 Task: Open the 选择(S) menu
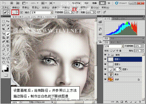click(46, 7)
